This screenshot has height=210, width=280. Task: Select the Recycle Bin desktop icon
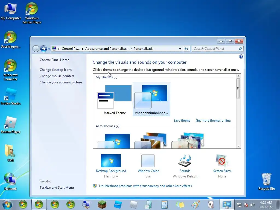click(x=266, y=182)
